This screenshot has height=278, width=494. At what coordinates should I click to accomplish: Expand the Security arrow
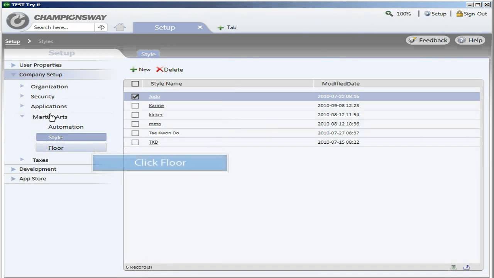(x=22, y=96)
